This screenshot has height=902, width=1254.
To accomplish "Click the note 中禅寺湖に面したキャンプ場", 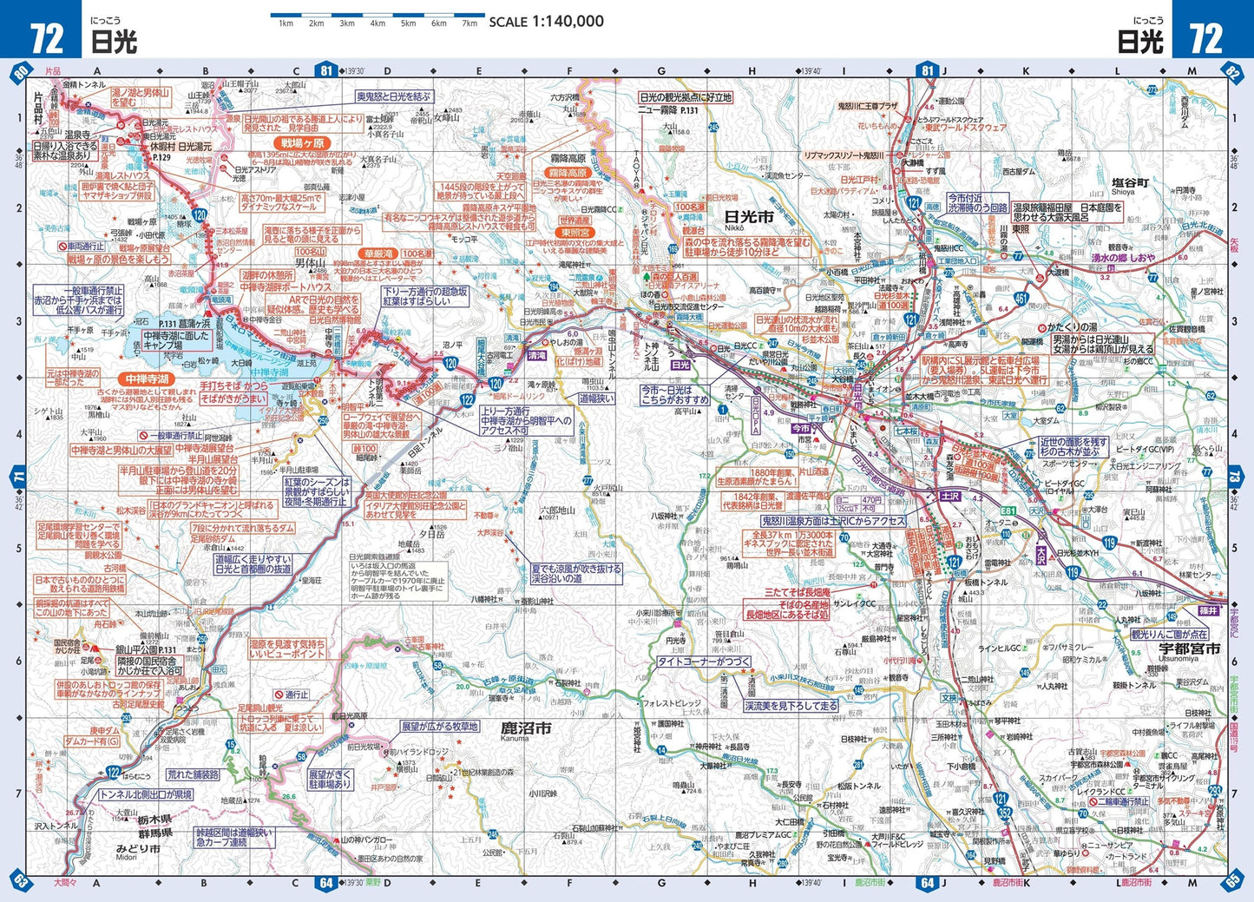I will [176, 340].
